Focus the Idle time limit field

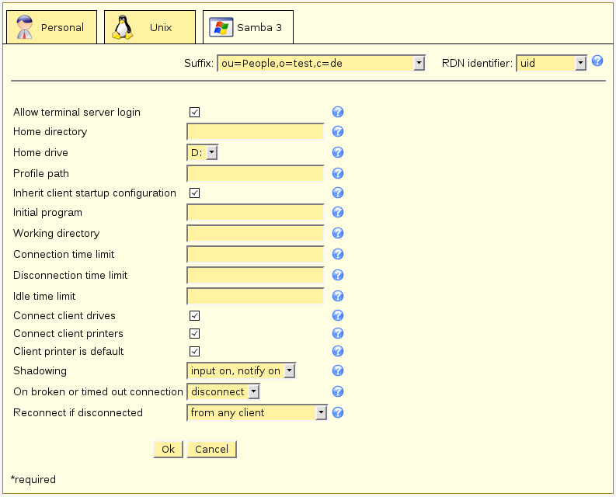256,296
